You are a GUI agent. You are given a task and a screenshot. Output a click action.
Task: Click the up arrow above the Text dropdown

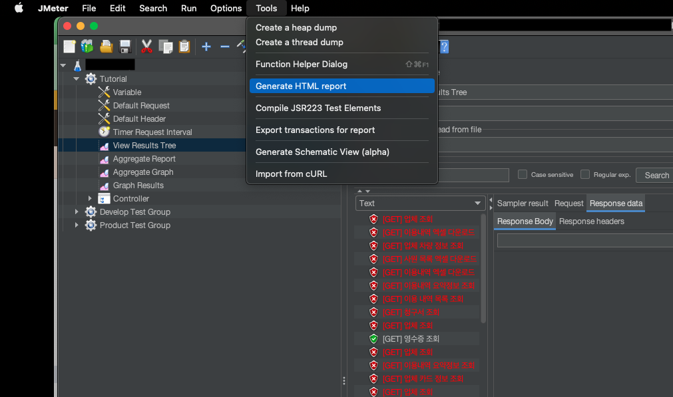point(359,192)
